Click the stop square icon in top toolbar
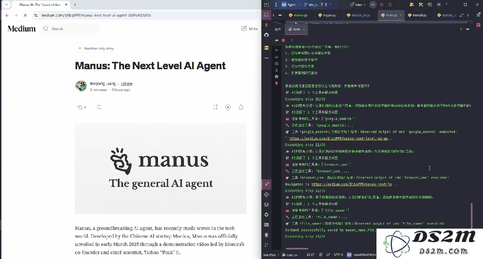483x259 pixels. (390, 4)
